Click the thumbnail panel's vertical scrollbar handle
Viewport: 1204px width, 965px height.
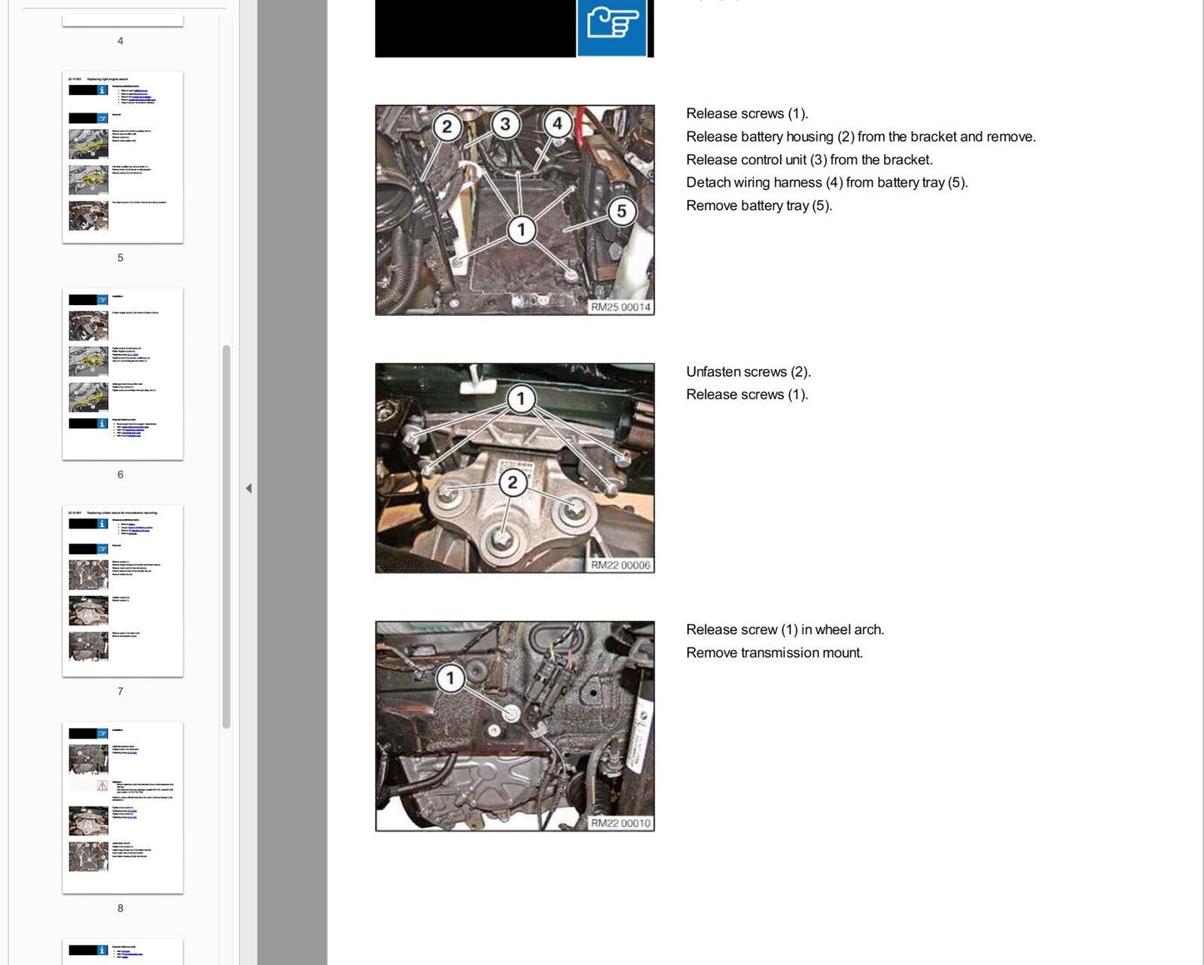[x=226, y=537]
